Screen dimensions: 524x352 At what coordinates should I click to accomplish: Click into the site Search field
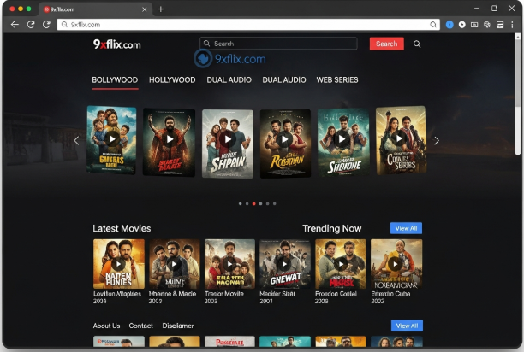tap(278, 44)
